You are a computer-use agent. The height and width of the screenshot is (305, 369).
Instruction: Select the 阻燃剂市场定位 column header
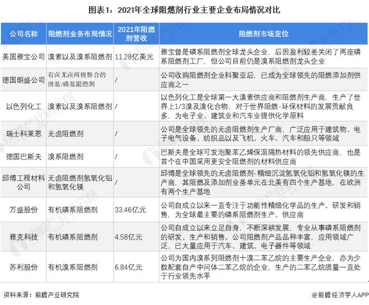pyautogui.click(x=263, y=34)
